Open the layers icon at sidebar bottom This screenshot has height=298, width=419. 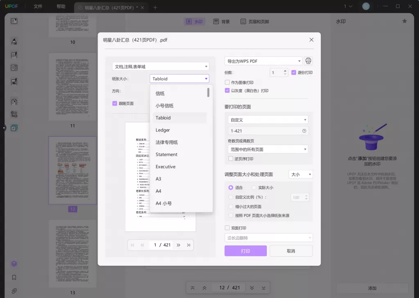tap(14, 264)
